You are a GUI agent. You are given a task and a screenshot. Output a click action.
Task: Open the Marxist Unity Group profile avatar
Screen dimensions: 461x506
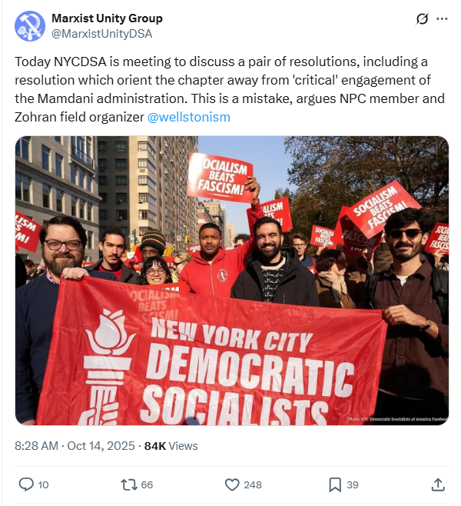click(x=30, y=26)
